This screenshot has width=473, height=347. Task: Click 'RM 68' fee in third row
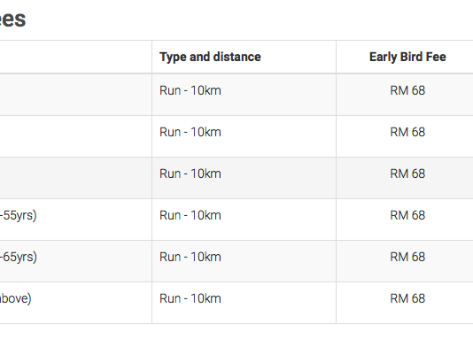click(x=407, y=173)
